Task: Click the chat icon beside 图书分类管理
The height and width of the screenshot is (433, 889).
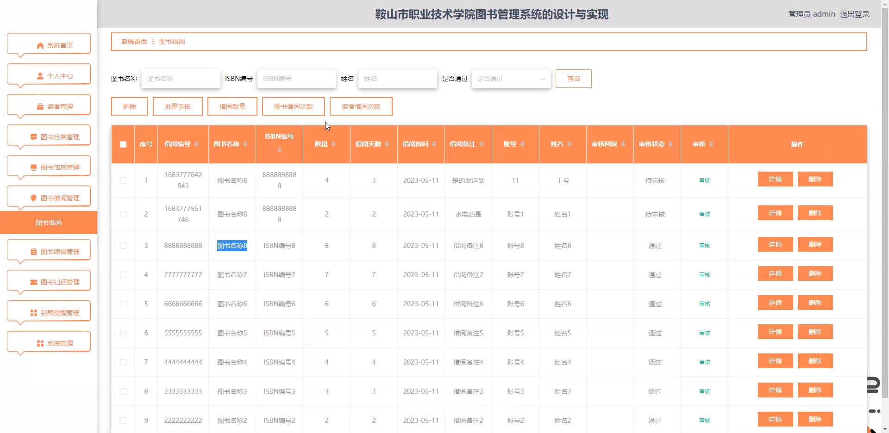Action: click(x=33, y=137)
